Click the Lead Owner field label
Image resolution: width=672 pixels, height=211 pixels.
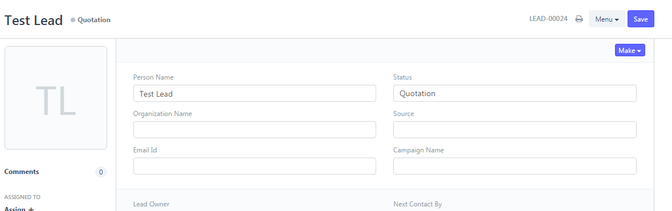tap(151, 204)
